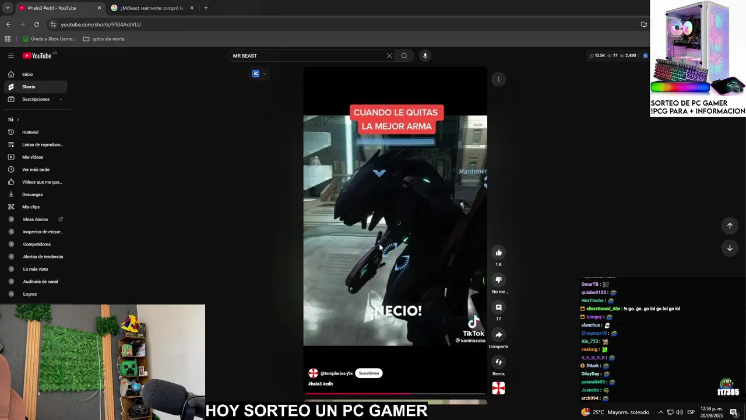Open Videos que me gustan
Image resolution: width=746 pixels, height=420 pixels.
pyautogui.click(x=36, y=182)
